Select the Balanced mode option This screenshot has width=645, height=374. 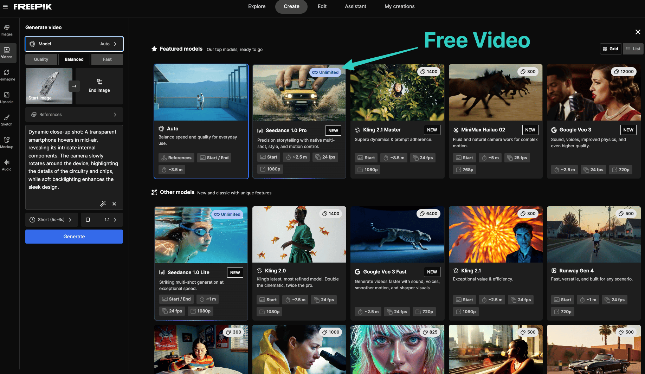[74, 59]
